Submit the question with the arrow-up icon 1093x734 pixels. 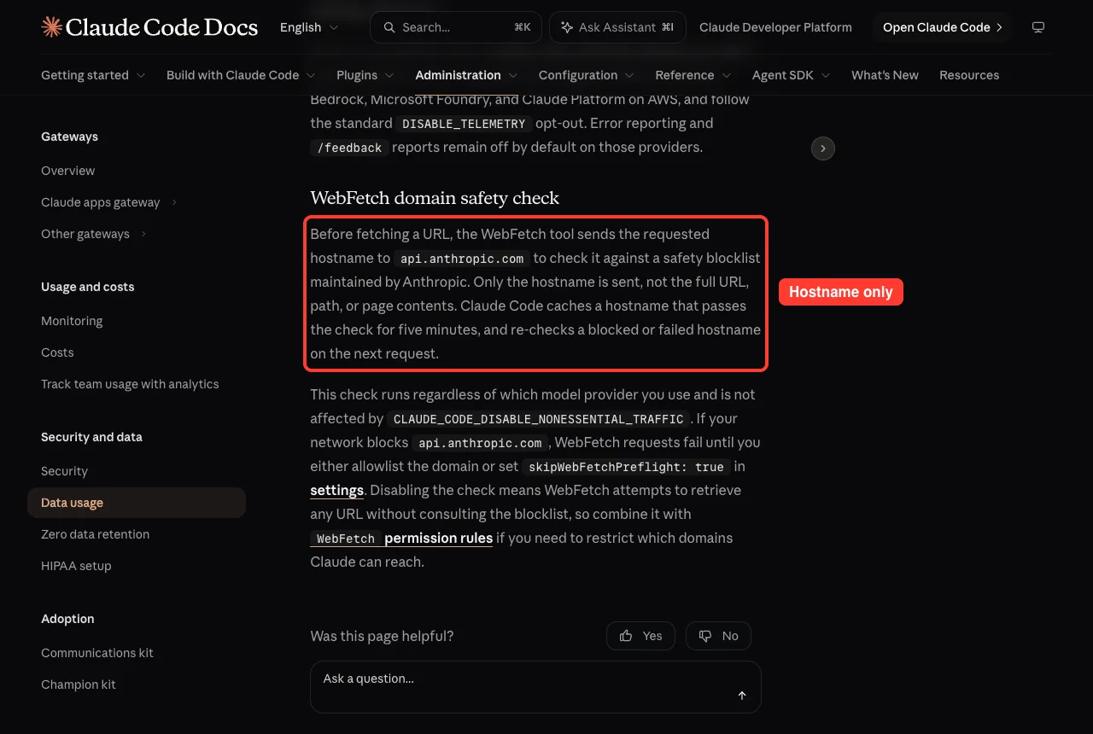point(742,696)
